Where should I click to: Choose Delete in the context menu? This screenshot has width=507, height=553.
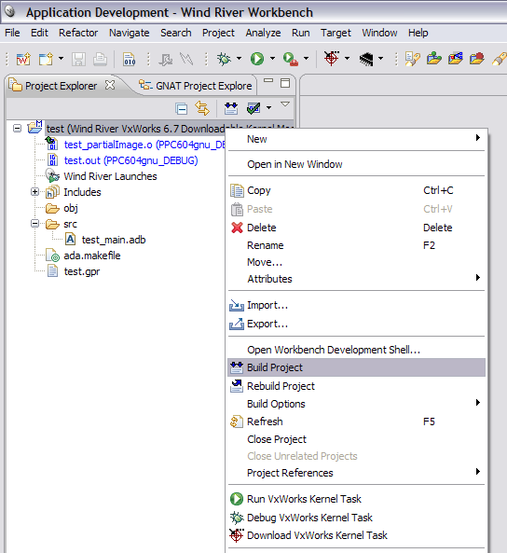[356, 228]
